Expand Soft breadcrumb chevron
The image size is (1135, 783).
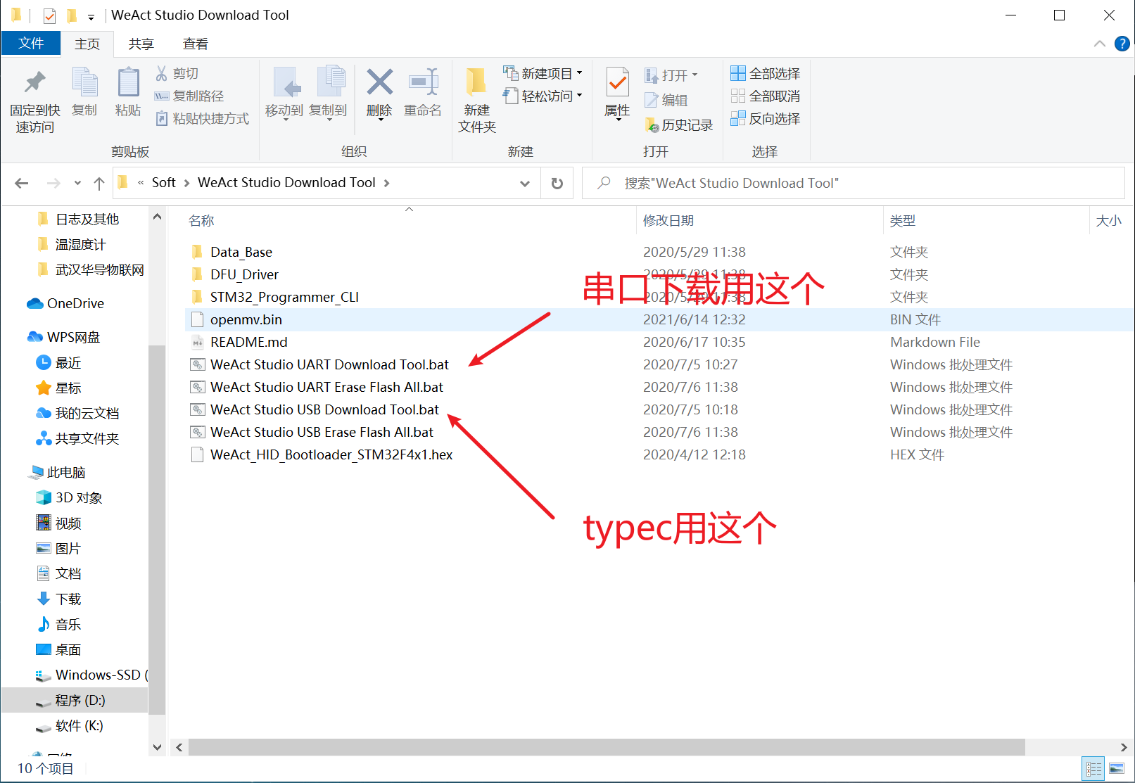pos(186,183)
